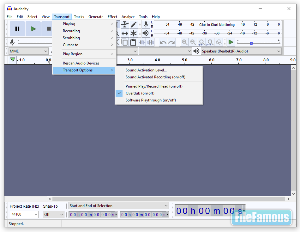Click the Transport Options menu entry
300x232 pixels.
click(x=84, y=70)
